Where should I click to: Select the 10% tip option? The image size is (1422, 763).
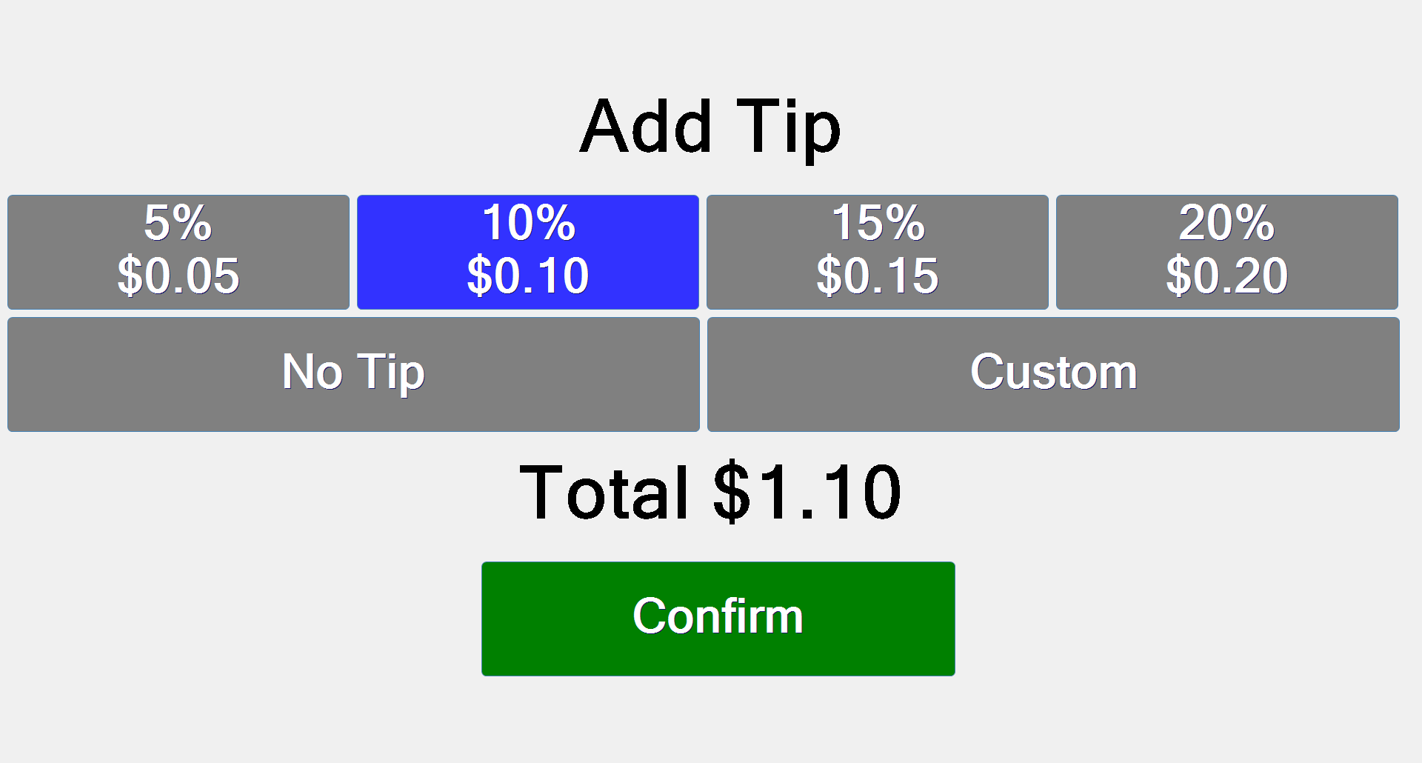(527, 252)
